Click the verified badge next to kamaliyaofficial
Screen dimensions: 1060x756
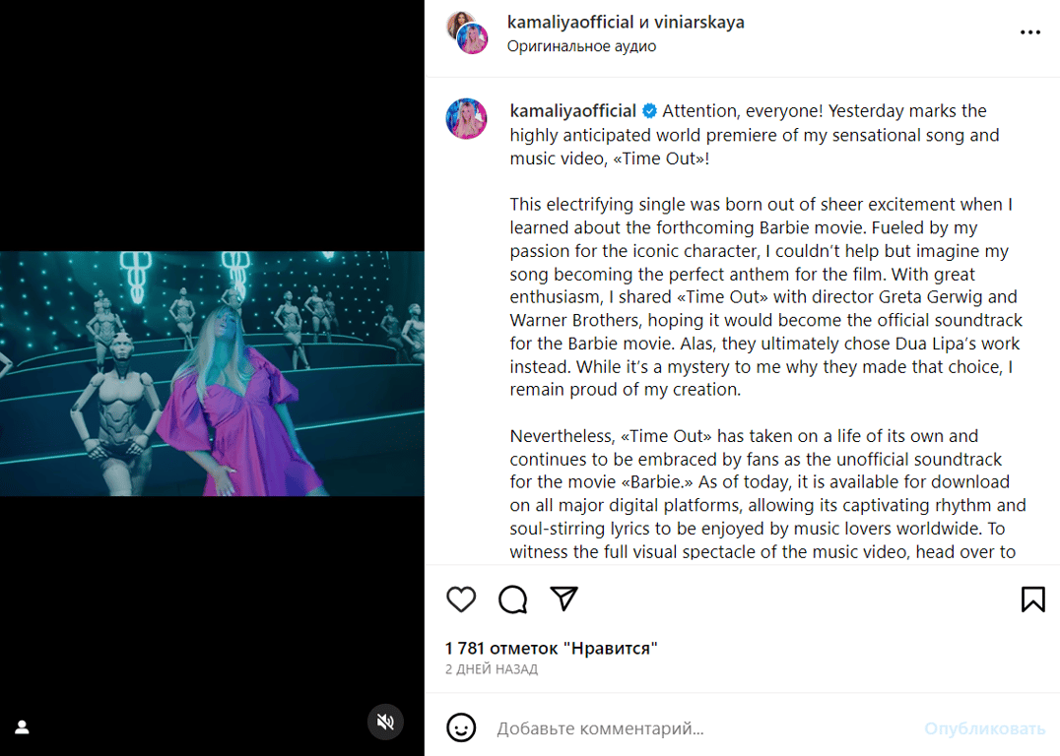pyautogui.click(x=650, y=111)
